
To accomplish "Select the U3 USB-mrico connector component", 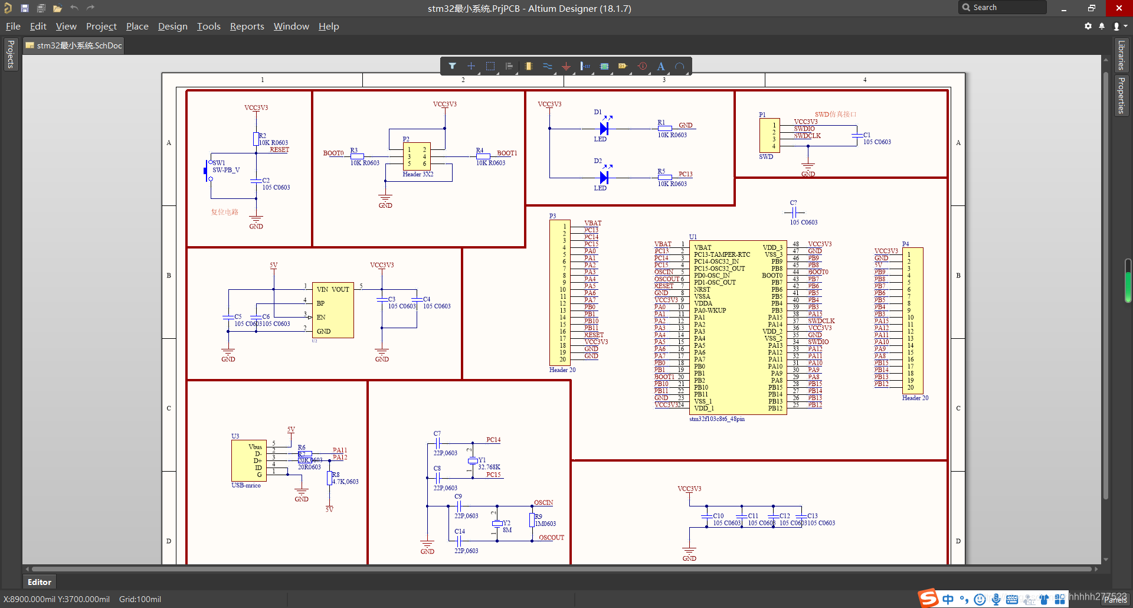I will tap(249, 461).
